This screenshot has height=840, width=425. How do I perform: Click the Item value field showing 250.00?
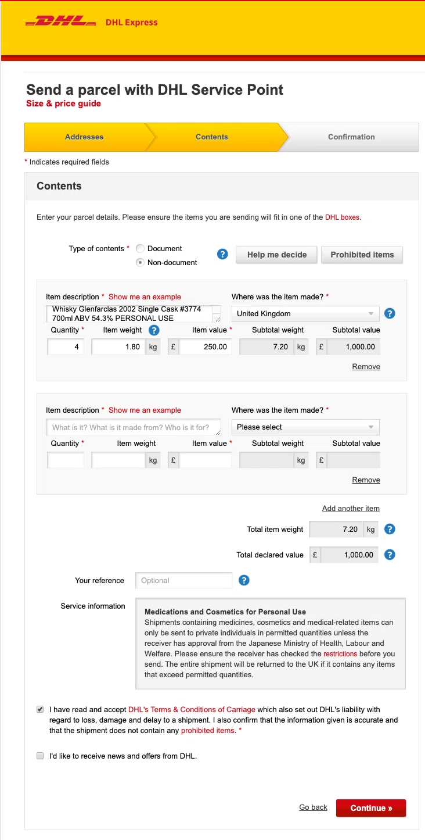click(206, 347)
